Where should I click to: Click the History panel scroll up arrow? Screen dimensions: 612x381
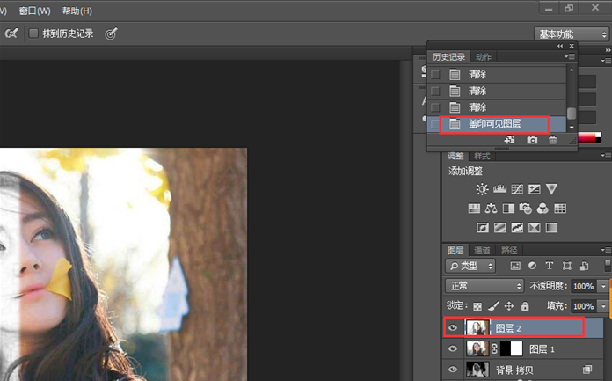pos(572,70)
